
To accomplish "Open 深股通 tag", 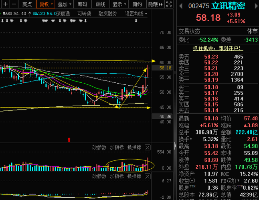I will tap(63, 14).
